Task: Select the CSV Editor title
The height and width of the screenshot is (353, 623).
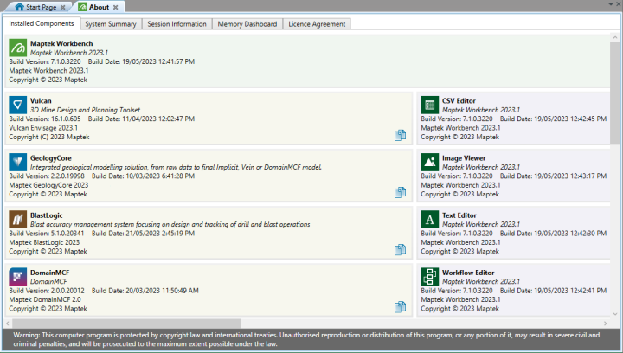Action: [459, 101]
